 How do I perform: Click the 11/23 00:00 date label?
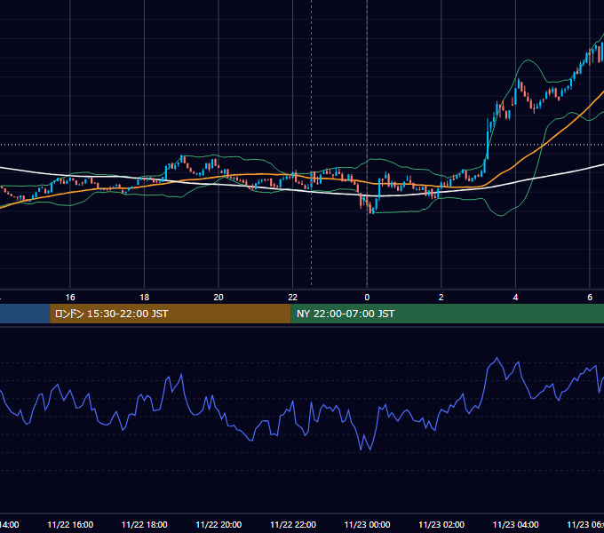(x=367, y=525)
